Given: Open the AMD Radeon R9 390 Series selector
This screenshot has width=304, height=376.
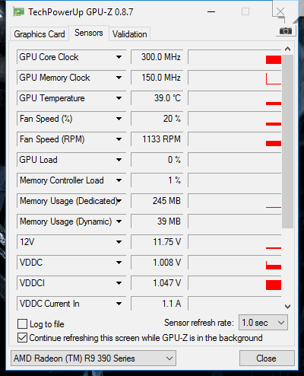Looking at the screenshot, I should tap(93, 358).
